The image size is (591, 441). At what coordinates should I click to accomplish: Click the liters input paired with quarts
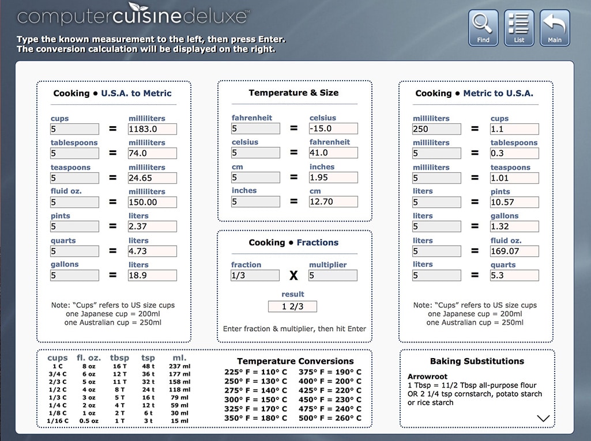[x=436, y=275]
